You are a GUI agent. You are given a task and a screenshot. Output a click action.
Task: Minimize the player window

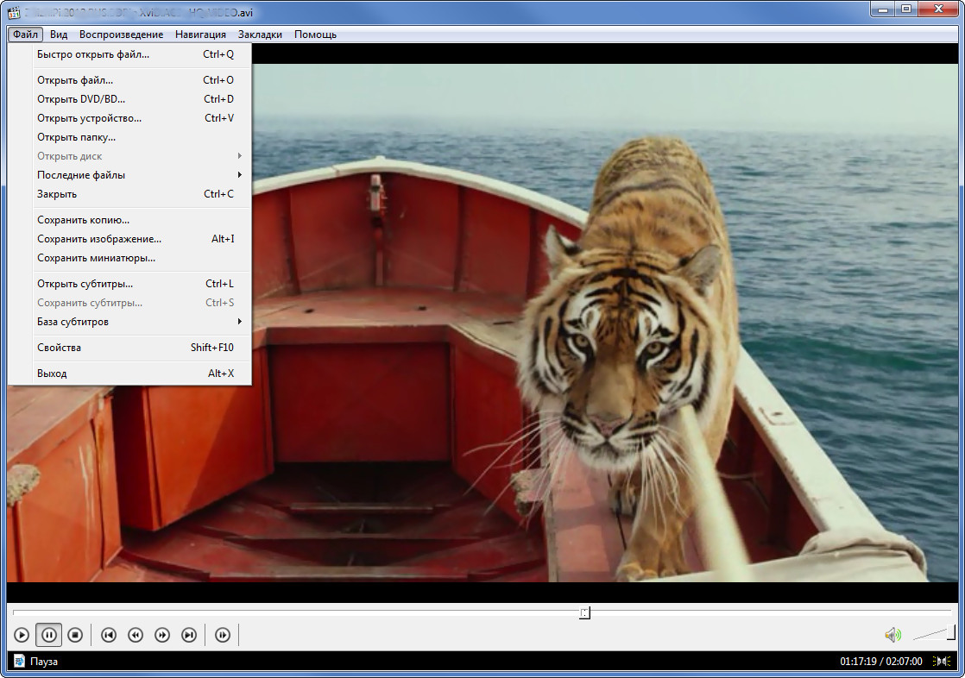click(884, 9)
